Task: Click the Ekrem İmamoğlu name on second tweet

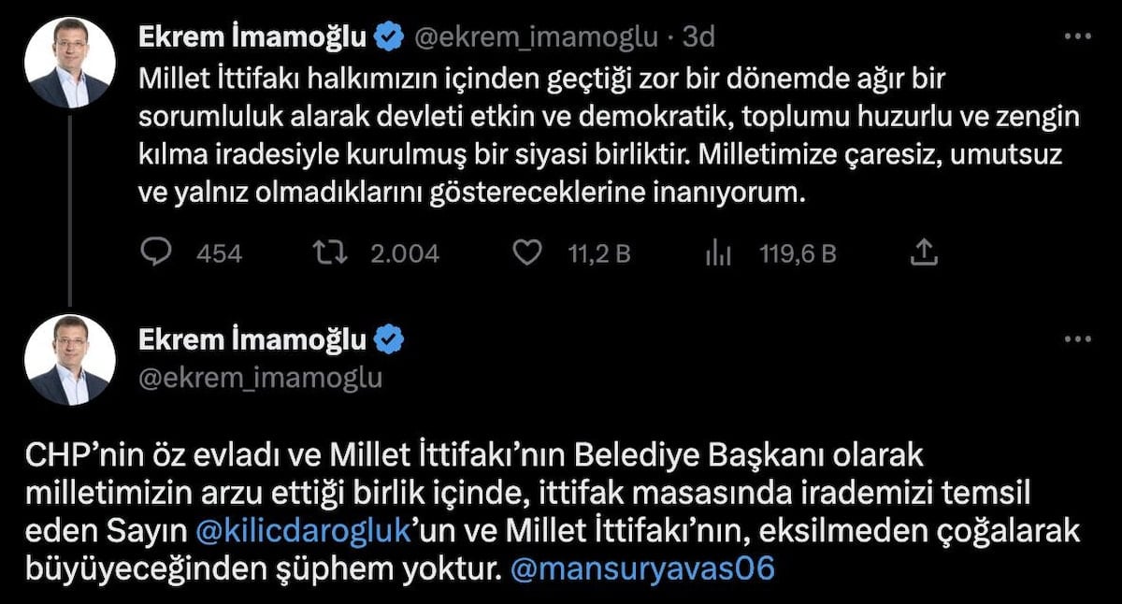Action: click(252, 340)
